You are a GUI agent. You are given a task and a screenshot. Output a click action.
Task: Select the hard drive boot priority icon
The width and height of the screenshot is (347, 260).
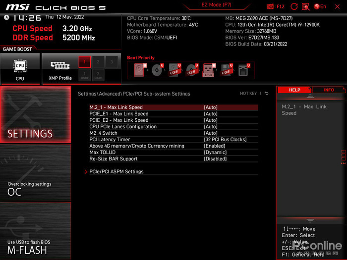(140, 70)
